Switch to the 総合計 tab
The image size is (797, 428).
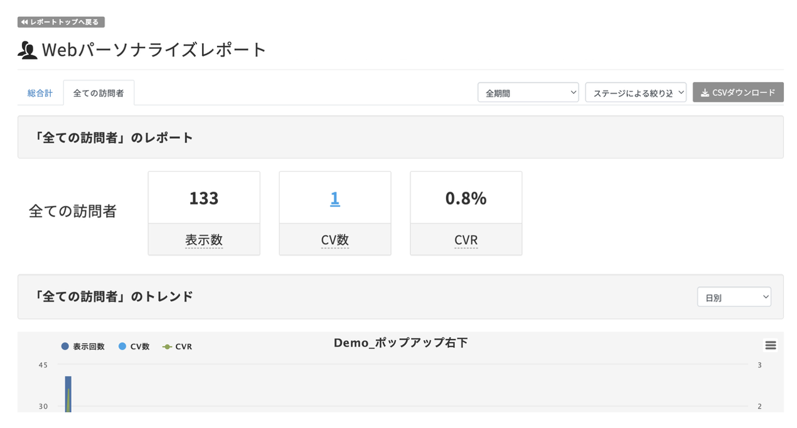click(40, 93)
